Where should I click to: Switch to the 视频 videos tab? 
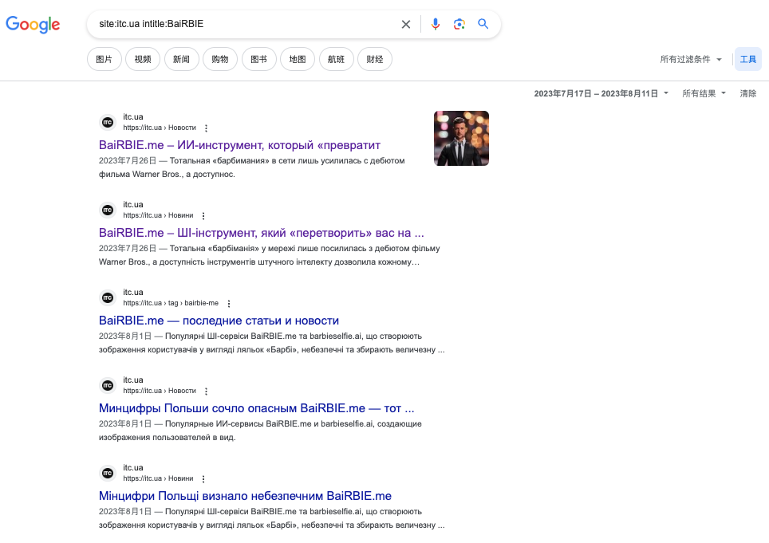(x=143, y=59)
